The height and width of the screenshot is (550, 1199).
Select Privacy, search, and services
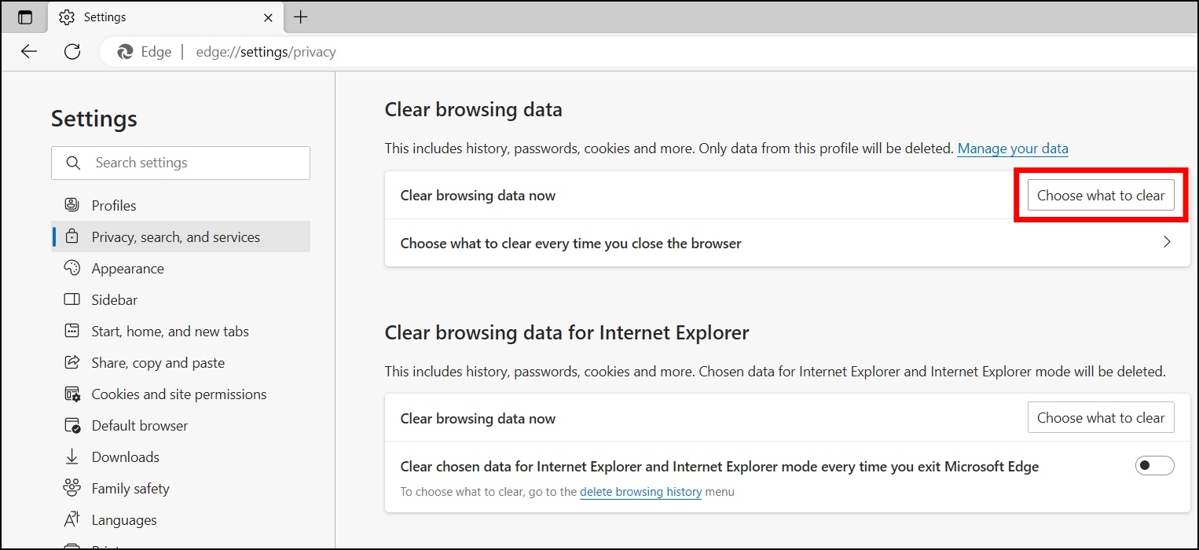[181, 236]
